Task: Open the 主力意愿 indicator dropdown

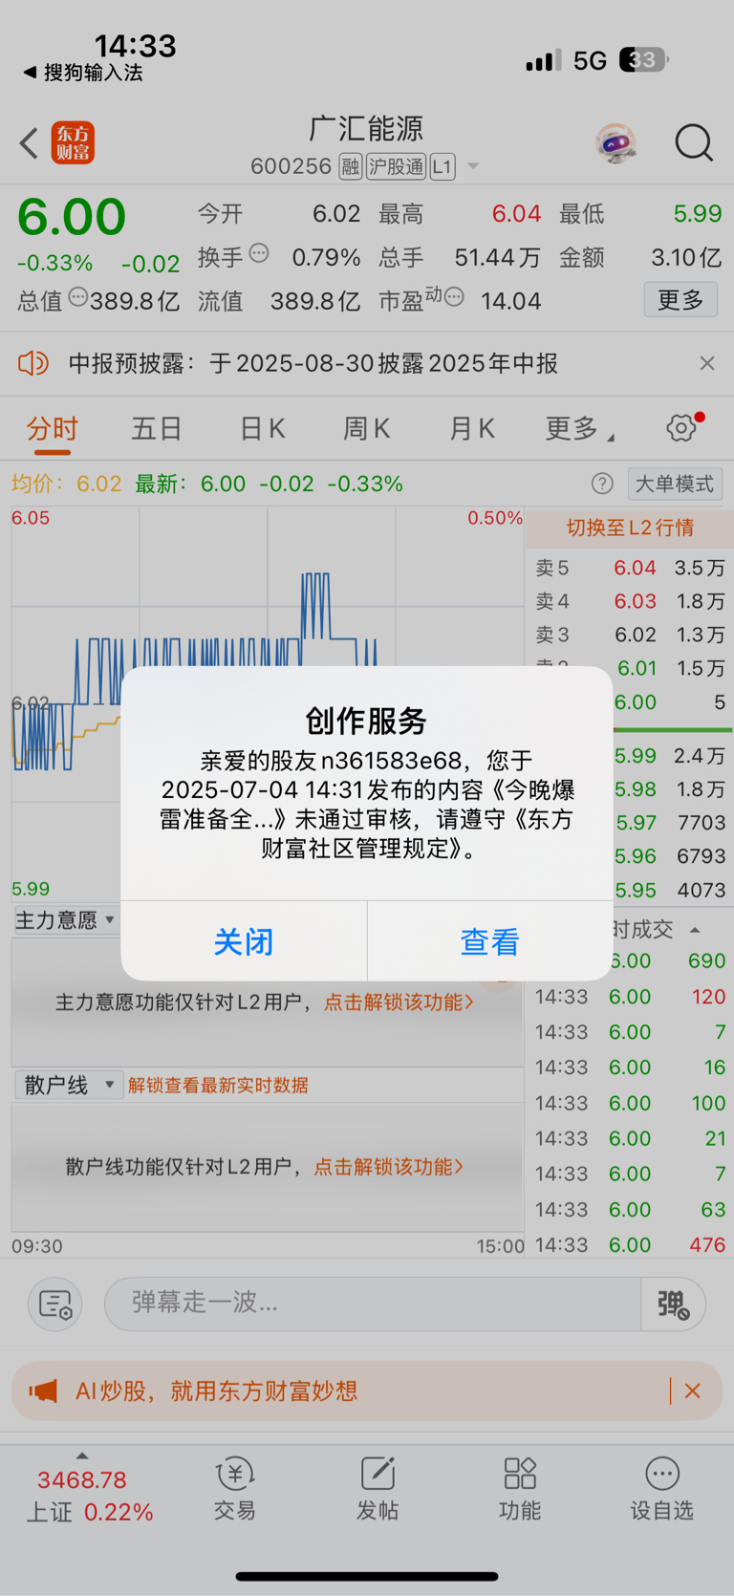Action: pos(66,920)
